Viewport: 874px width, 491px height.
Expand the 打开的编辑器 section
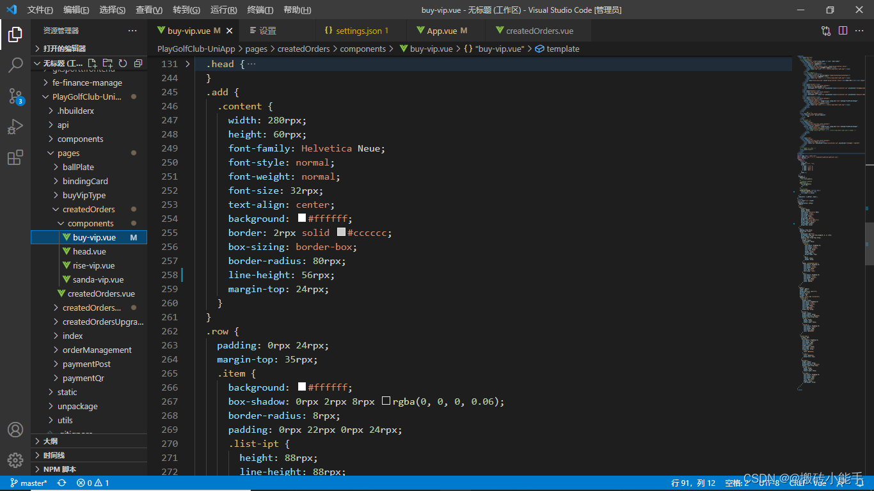pyautogui.click(x=89, y=49)
